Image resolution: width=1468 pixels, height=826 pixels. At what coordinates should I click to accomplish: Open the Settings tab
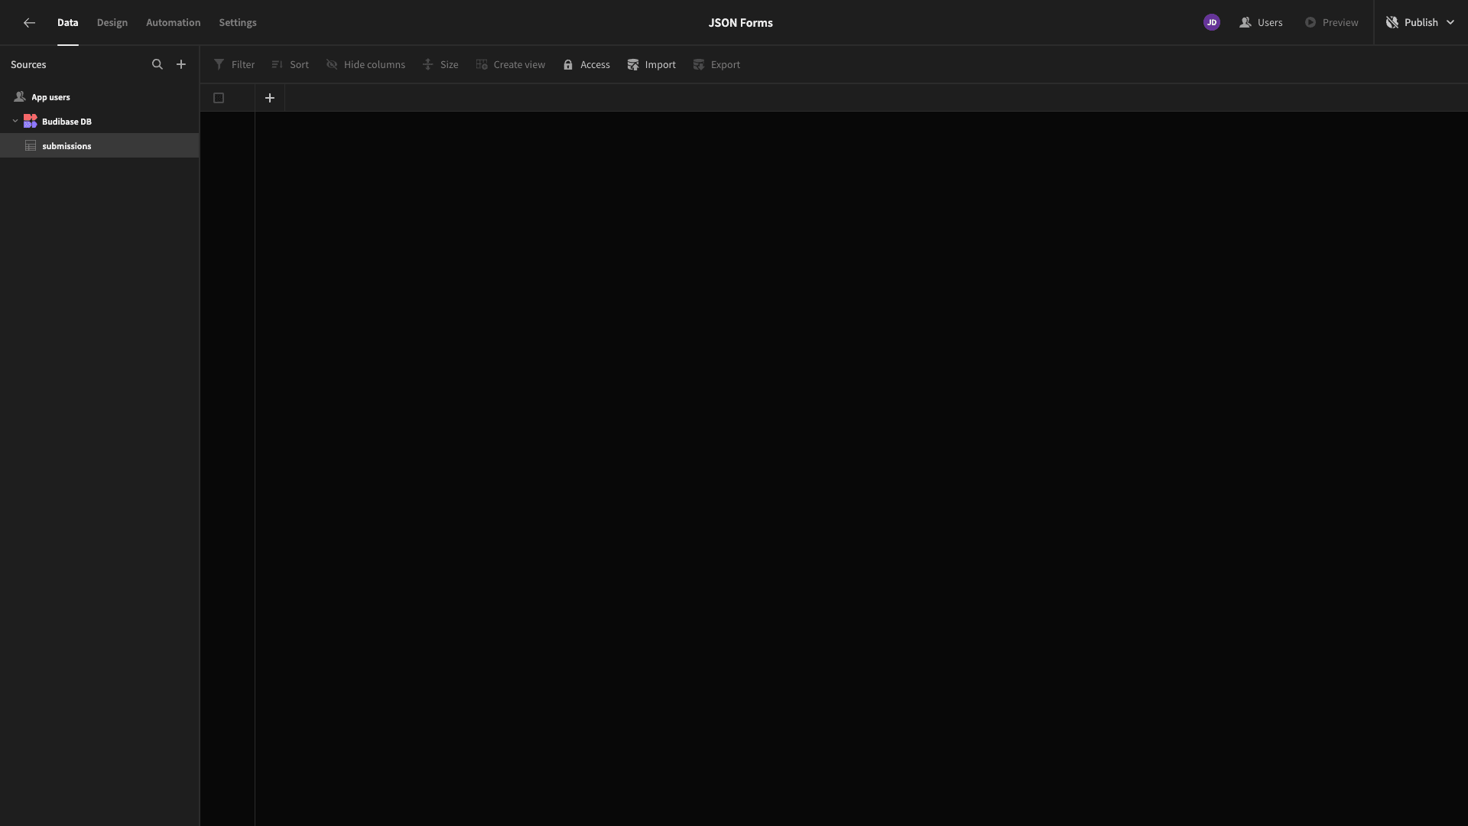coord(238,23)
